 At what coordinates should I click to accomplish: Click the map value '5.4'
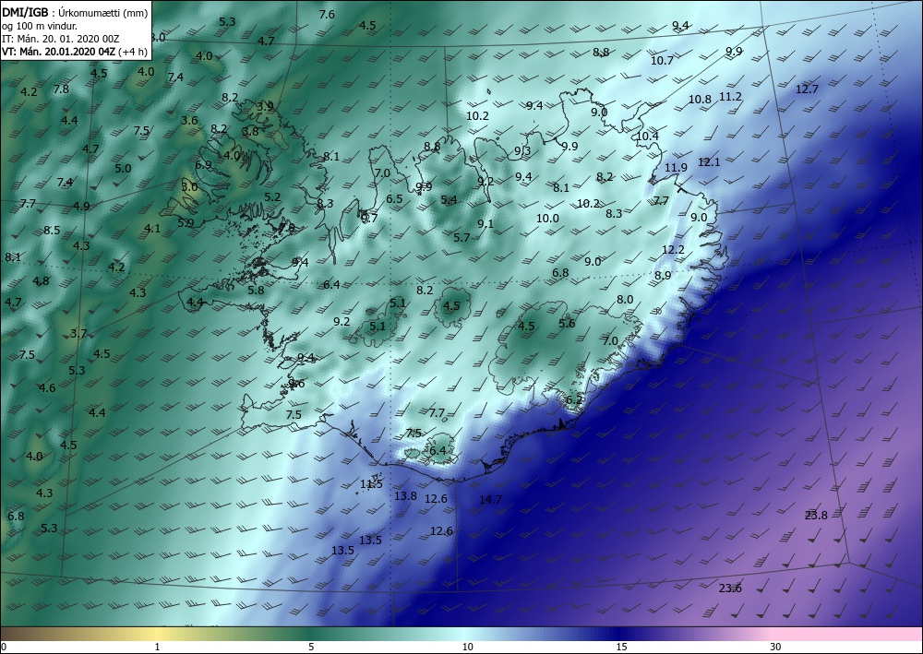(x=450, y=199)
